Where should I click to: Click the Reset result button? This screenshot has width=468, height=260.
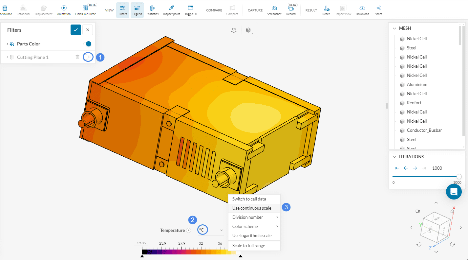tap(326, 10)
